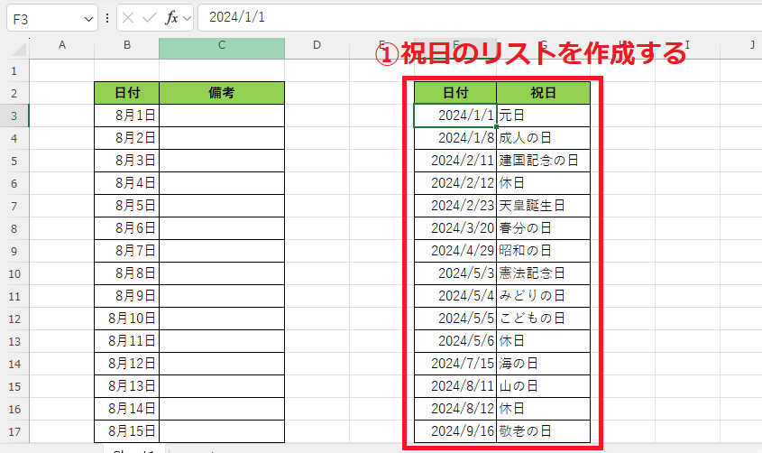Click the formula bar showing 2024/1/1

(x=480, y=17)
